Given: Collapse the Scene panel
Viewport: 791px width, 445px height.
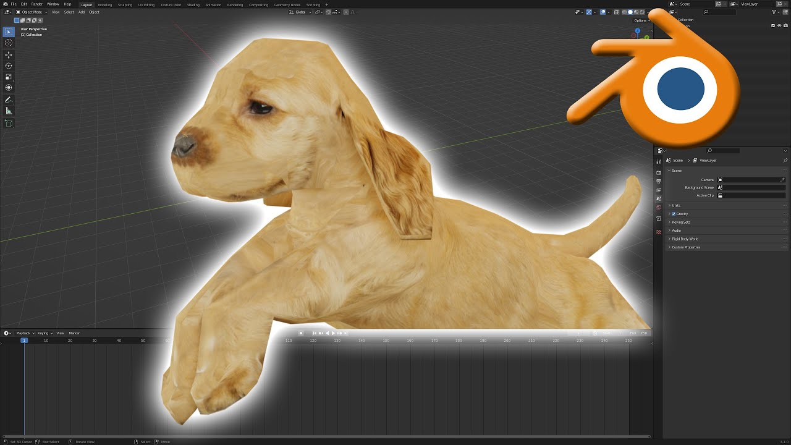Looking at the screenshot, I should (669, 171).
